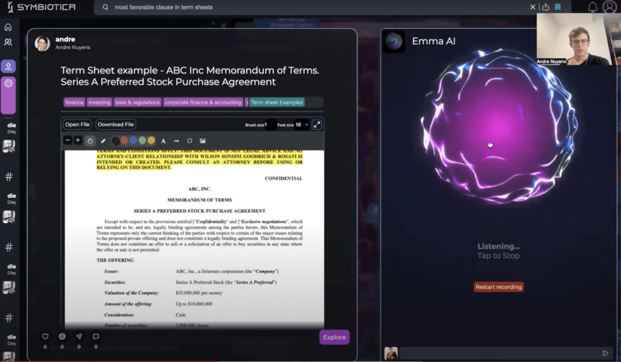The height and width of the screenshot is (362, 621).
Task: Pick the rectangle shape tool
Action: (x=190, y=141)
